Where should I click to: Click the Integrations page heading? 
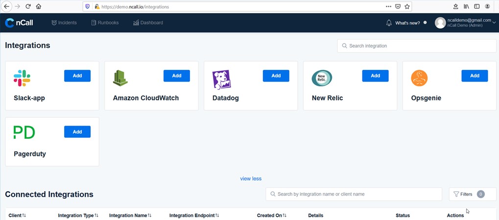[27, 45]
